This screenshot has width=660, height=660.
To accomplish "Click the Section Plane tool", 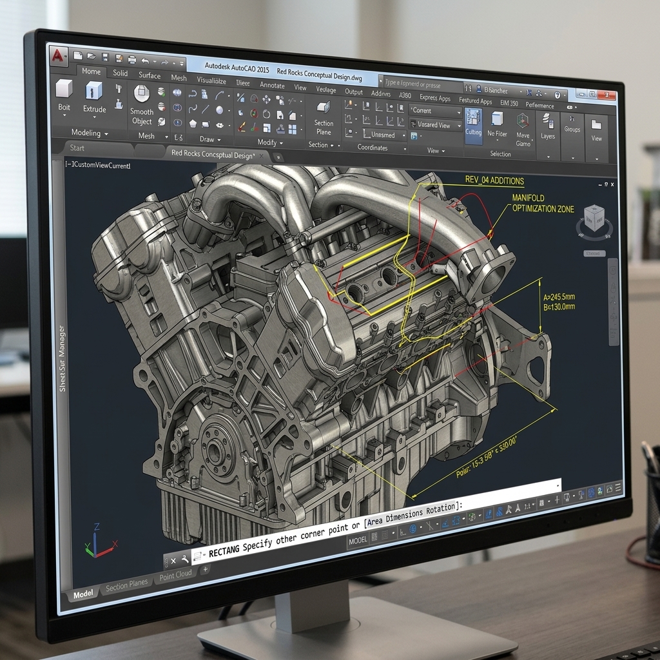I will click(x=324, y=119).
